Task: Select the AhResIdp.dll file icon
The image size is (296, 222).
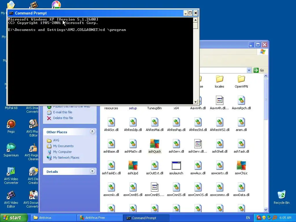Action: (133, 122)
